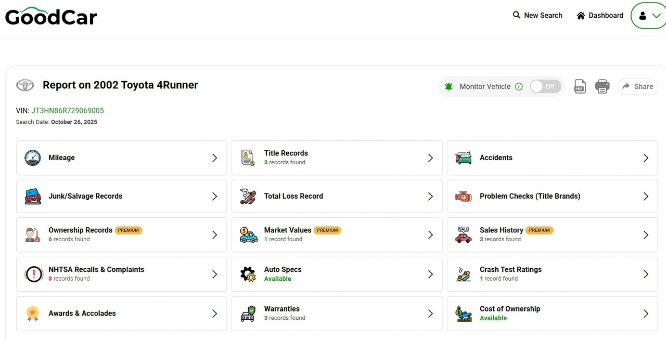Go to Dashboard in the header
Image resolution: width=666 pixels, height=340 pixels.
pyautogui.click(x=600, y=16)
